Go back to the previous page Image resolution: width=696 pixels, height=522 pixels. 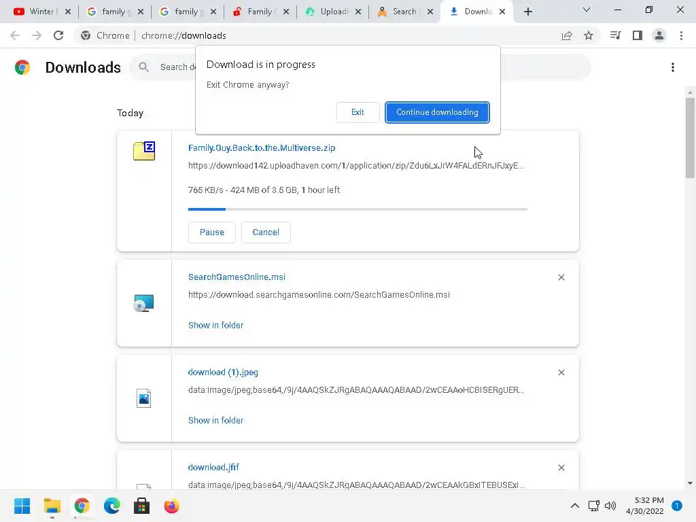tap(15, 35)
